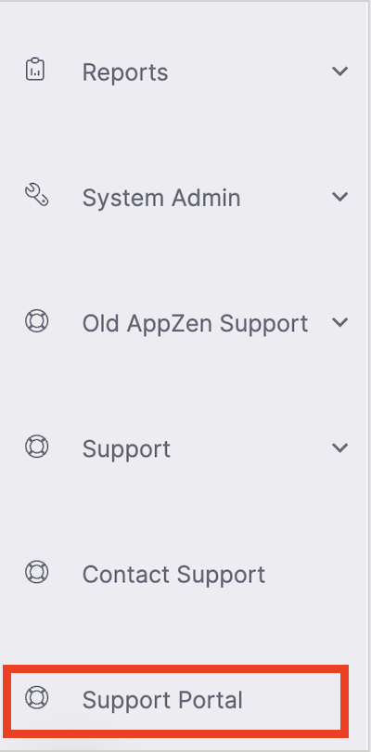Expand the Support section chevron
Viewport: 371px width, 752px height.
pos(339,447)
